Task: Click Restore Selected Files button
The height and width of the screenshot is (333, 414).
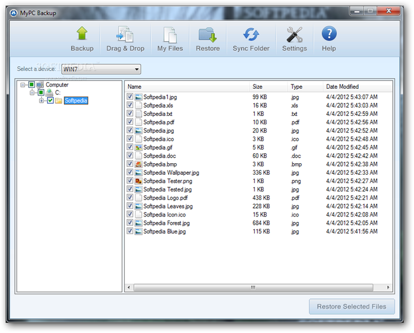Action: coord(351,306)
